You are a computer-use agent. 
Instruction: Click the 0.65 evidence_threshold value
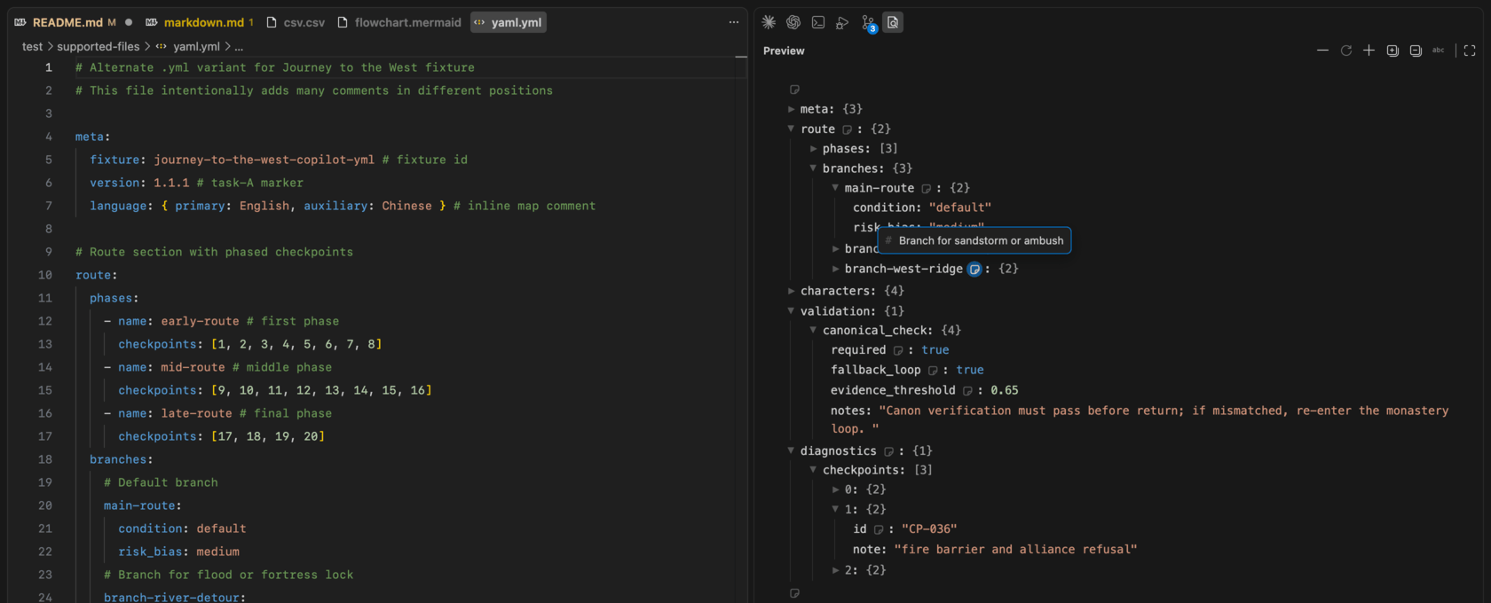click(1005, 390)
